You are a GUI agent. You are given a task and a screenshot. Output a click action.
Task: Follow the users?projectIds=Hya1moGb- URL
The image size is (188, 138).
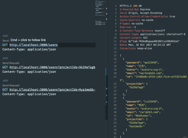coord(52,90)
